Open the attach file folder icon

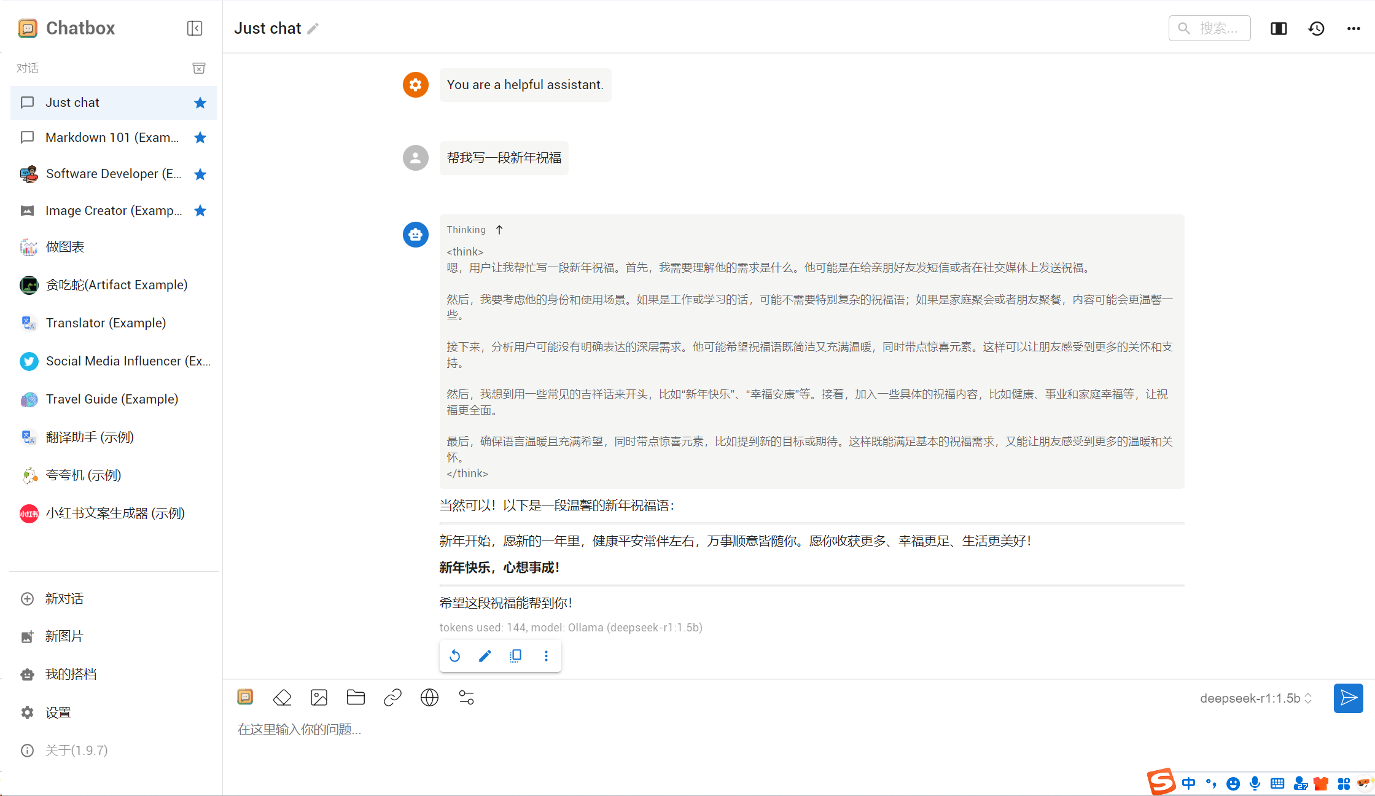[x=356, y=698]
